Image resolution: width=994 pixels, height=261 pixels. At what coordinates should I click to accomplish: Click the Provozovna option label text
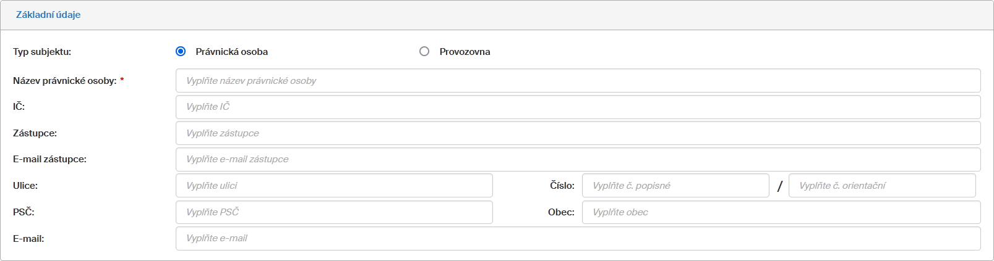(465, 52)
